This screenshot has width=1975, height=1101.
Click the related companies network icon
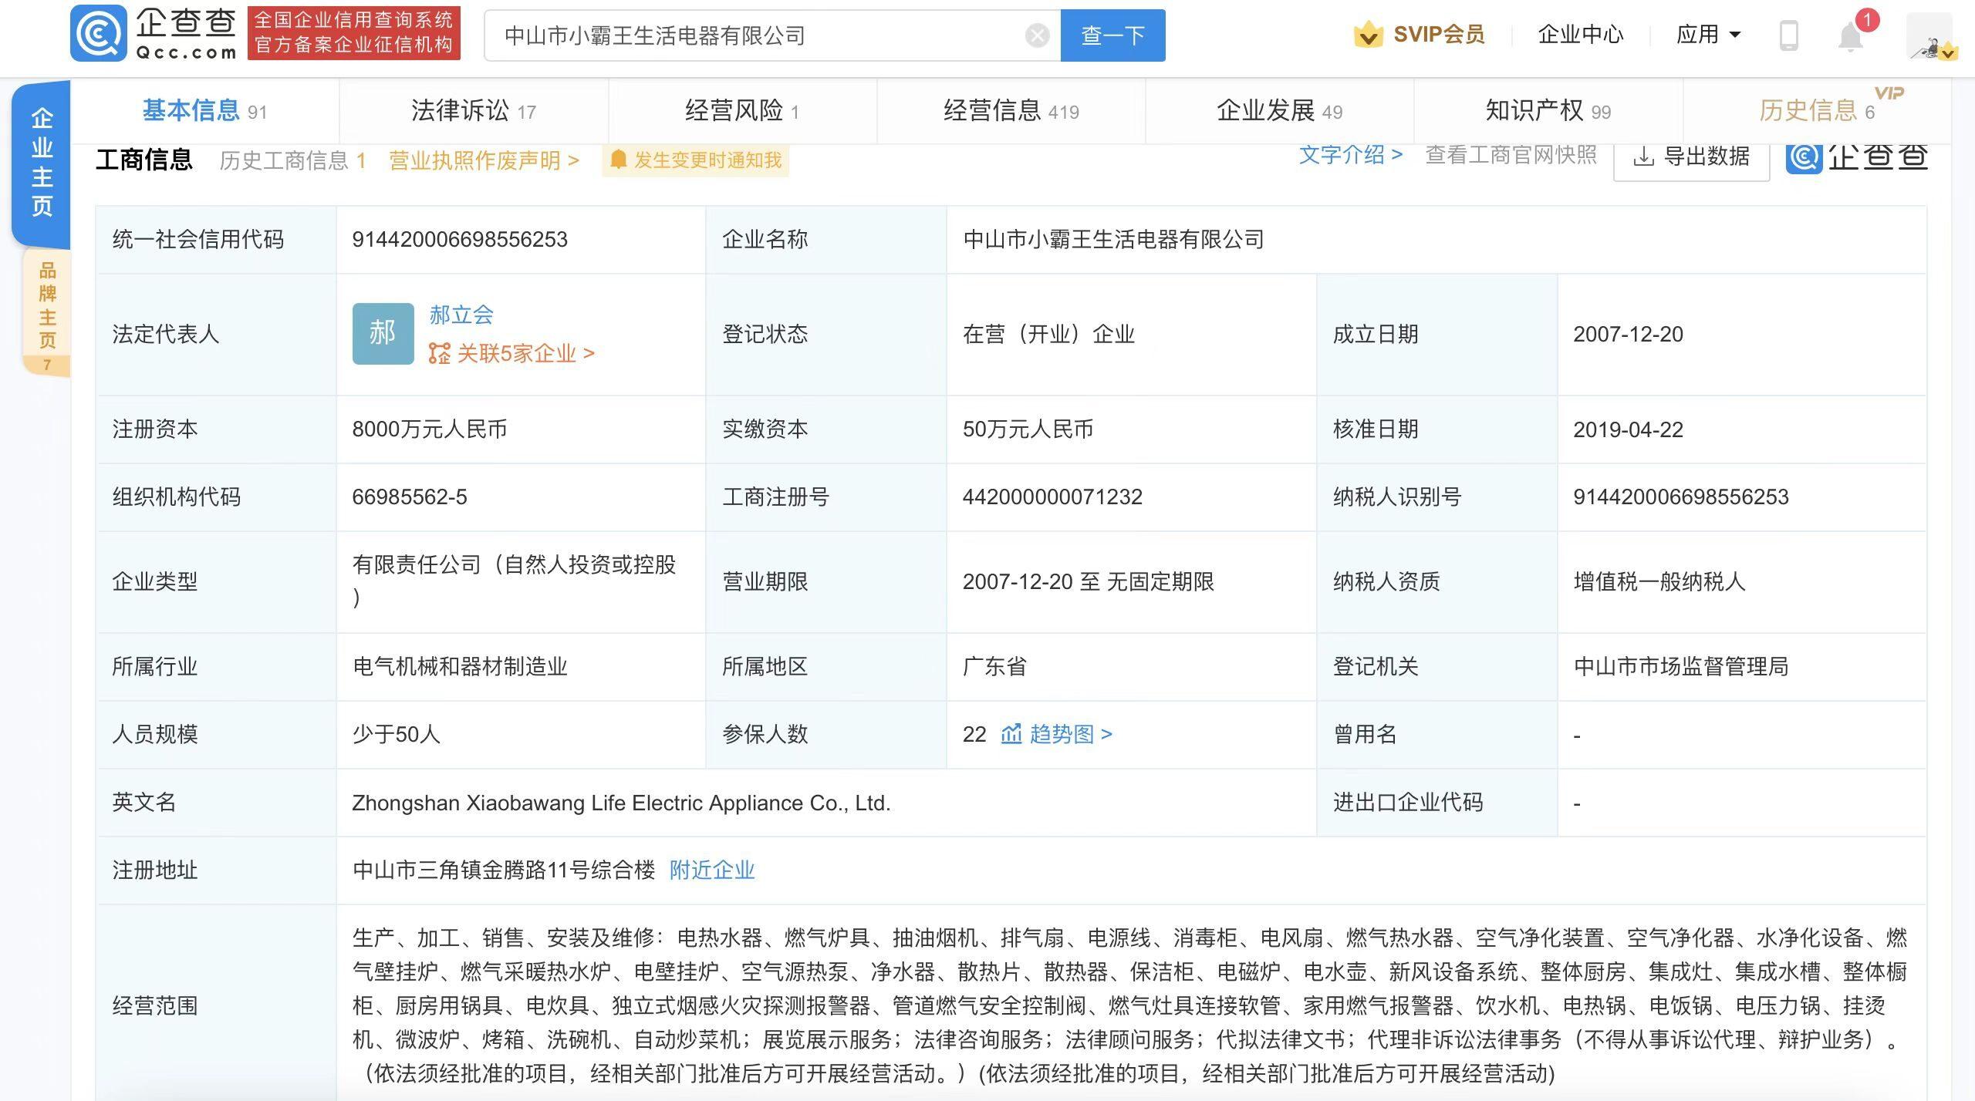pos(440,354)
